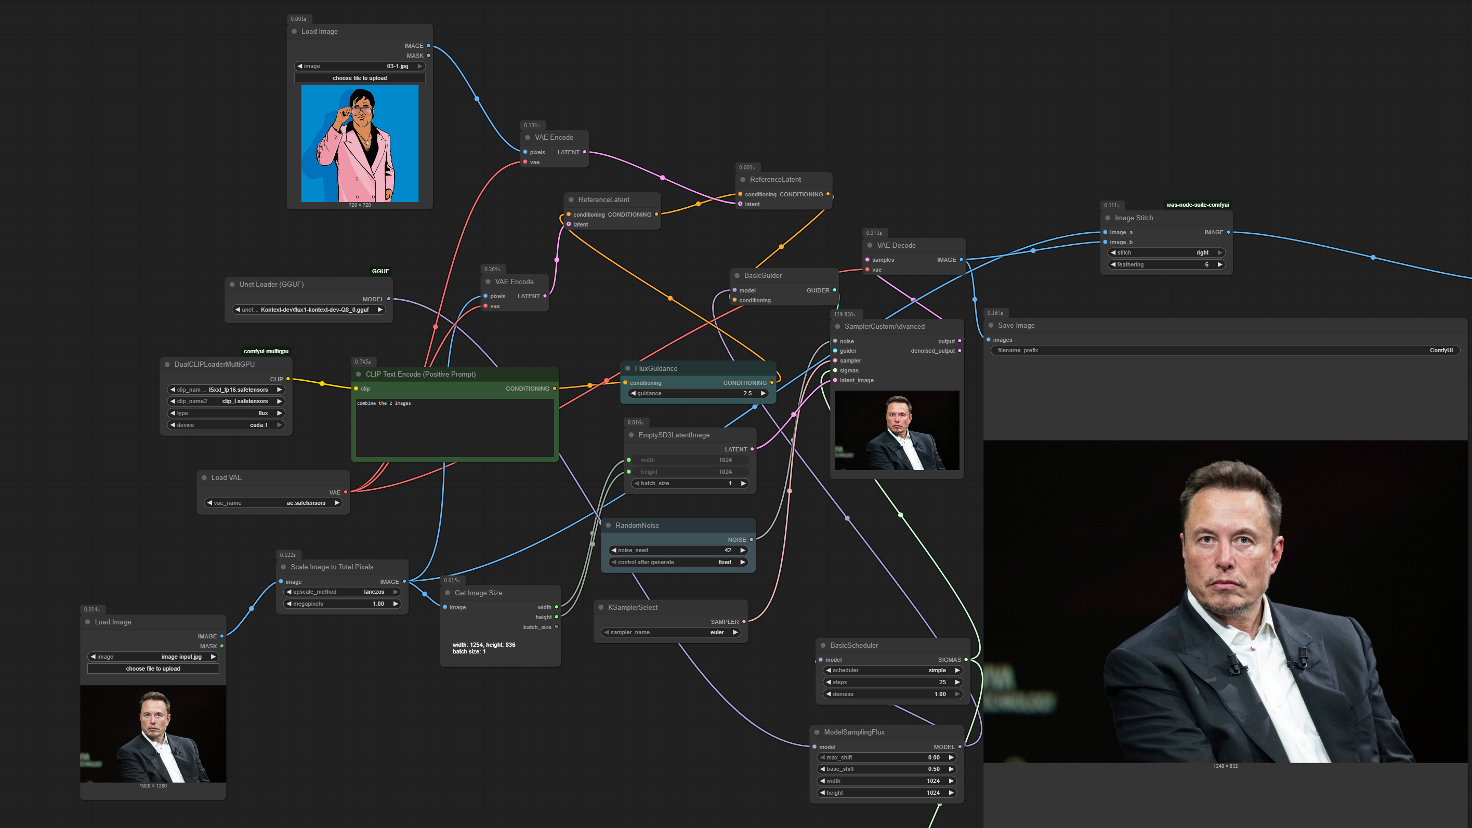1472x828 pixels.
Task: Open the device dropdown set to cuda:1
Action: pyautogui.click(x=226, y=425)
